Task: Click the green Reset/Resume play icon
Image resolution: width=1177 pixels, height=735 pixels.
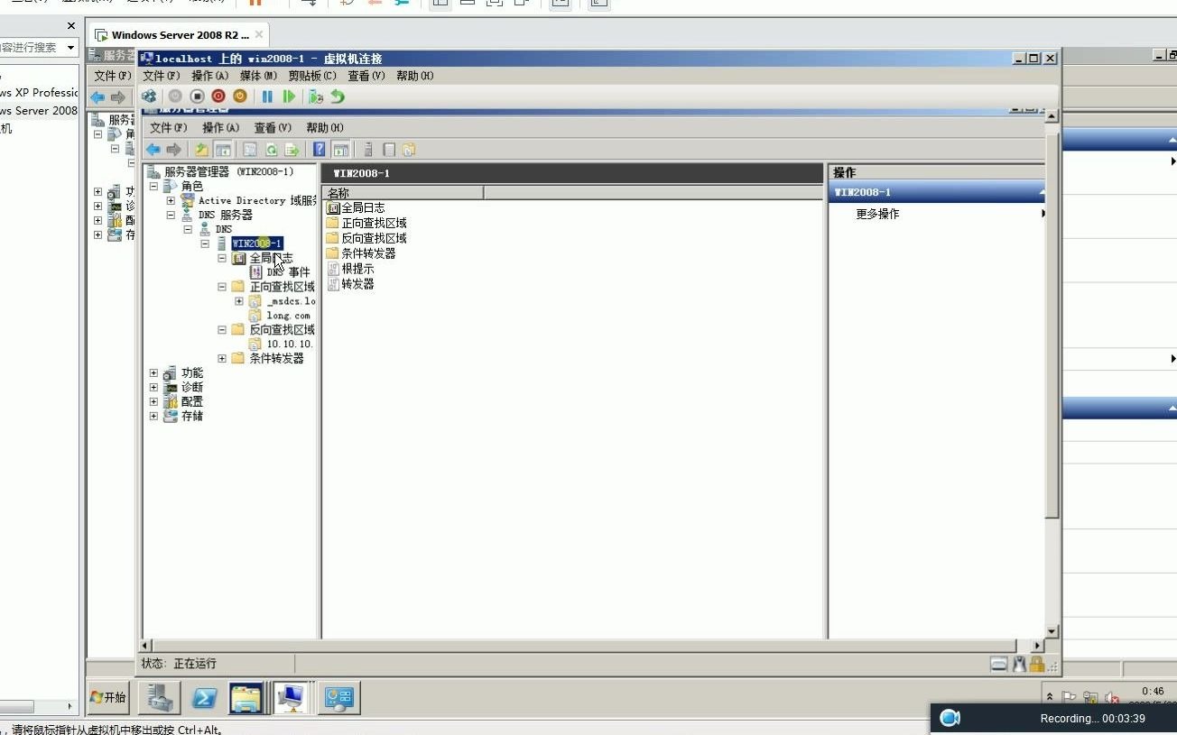Action: [x=289, y=96]
